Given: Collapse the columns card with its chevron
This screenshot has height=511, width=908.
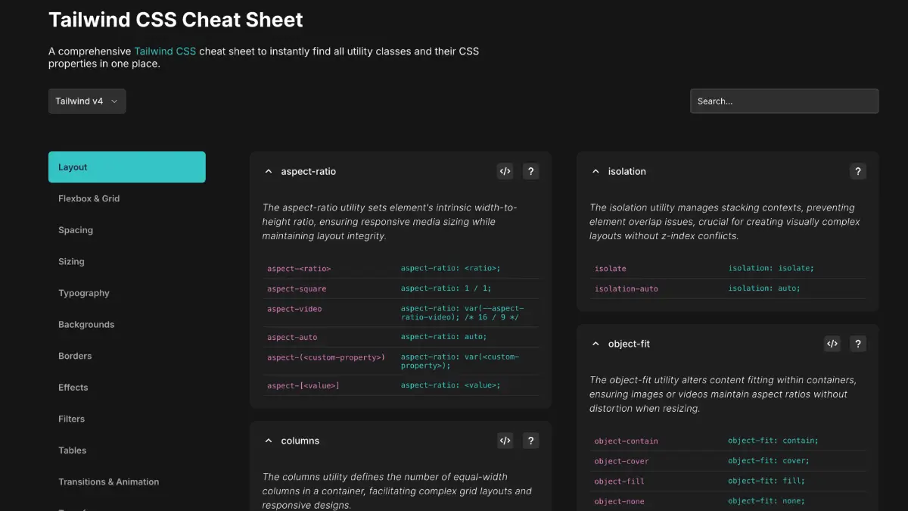Looking at the screenshot, I should [x=269, y=440].
